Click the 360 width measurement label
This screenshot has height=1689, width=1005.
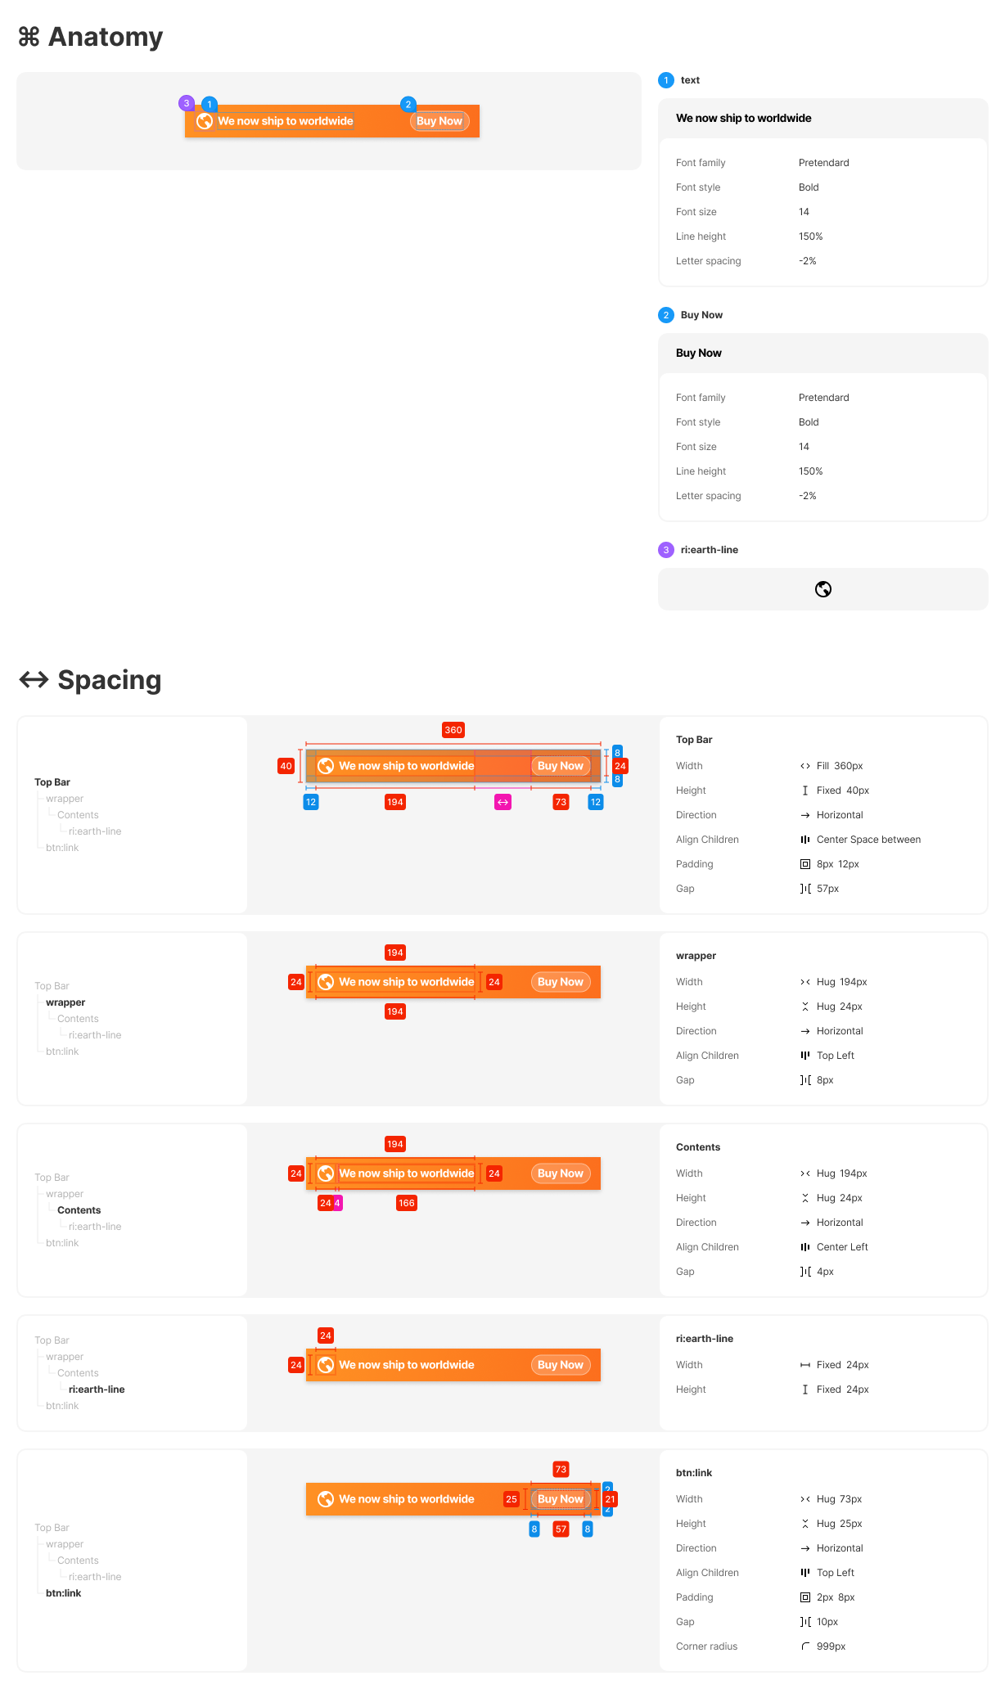click(453, 730)
